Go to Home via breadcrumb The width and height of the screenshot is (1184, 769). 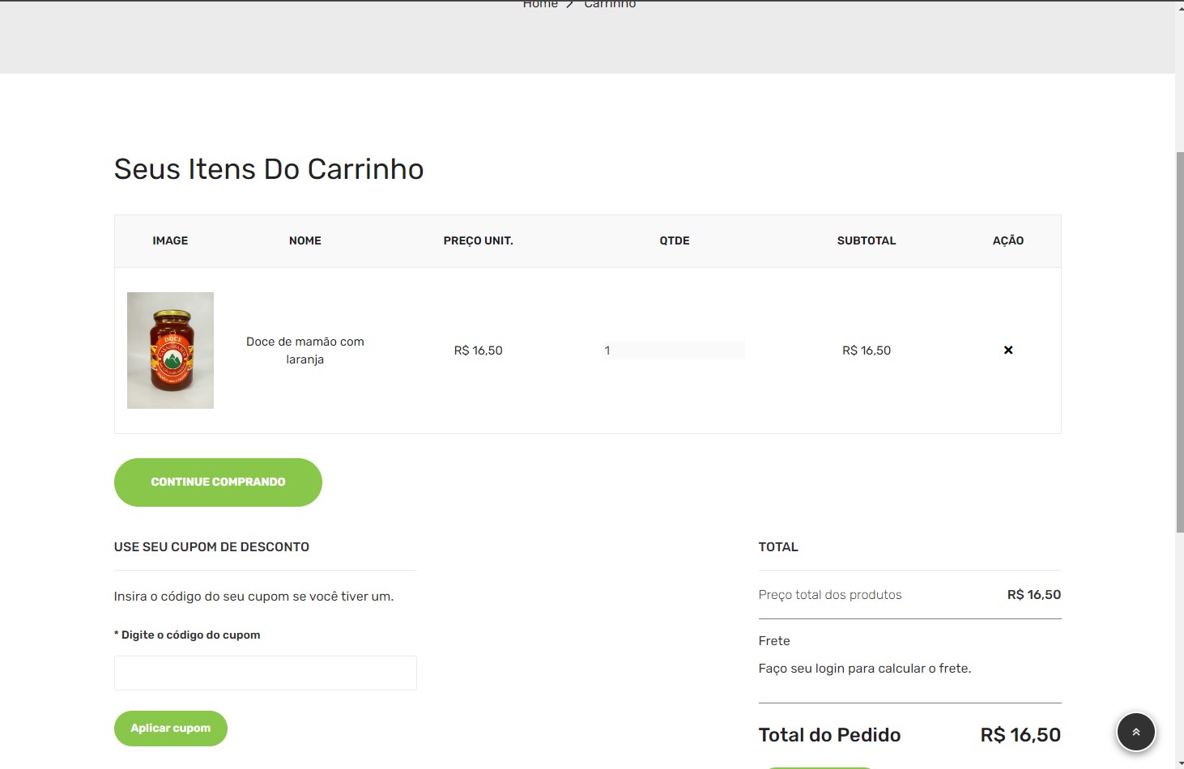click(539, 4)
